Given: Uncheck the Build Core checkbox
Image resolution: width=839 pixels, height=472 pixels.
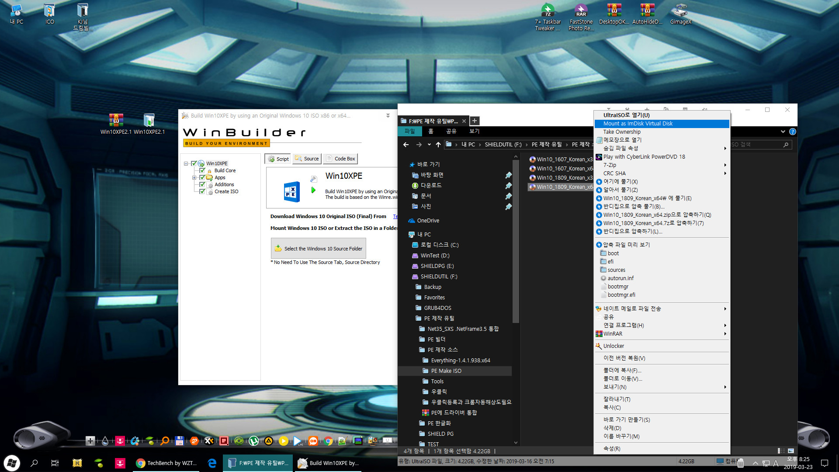Looking at the screenshot, I should pyautogui.click(x=202, y=170).
